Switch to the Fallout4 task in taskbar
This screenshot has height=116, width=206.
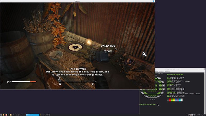33,115
